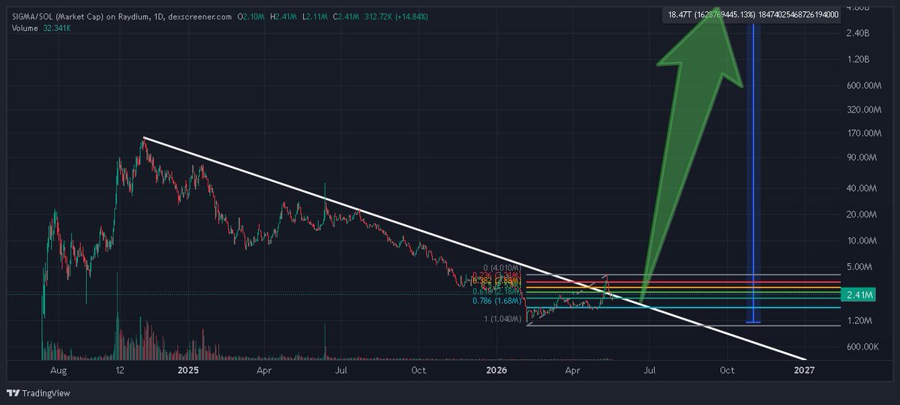This screenshot has width=900, height=405.
Task: Click the 2026 label on the time axis
Action: coord(496,370)
